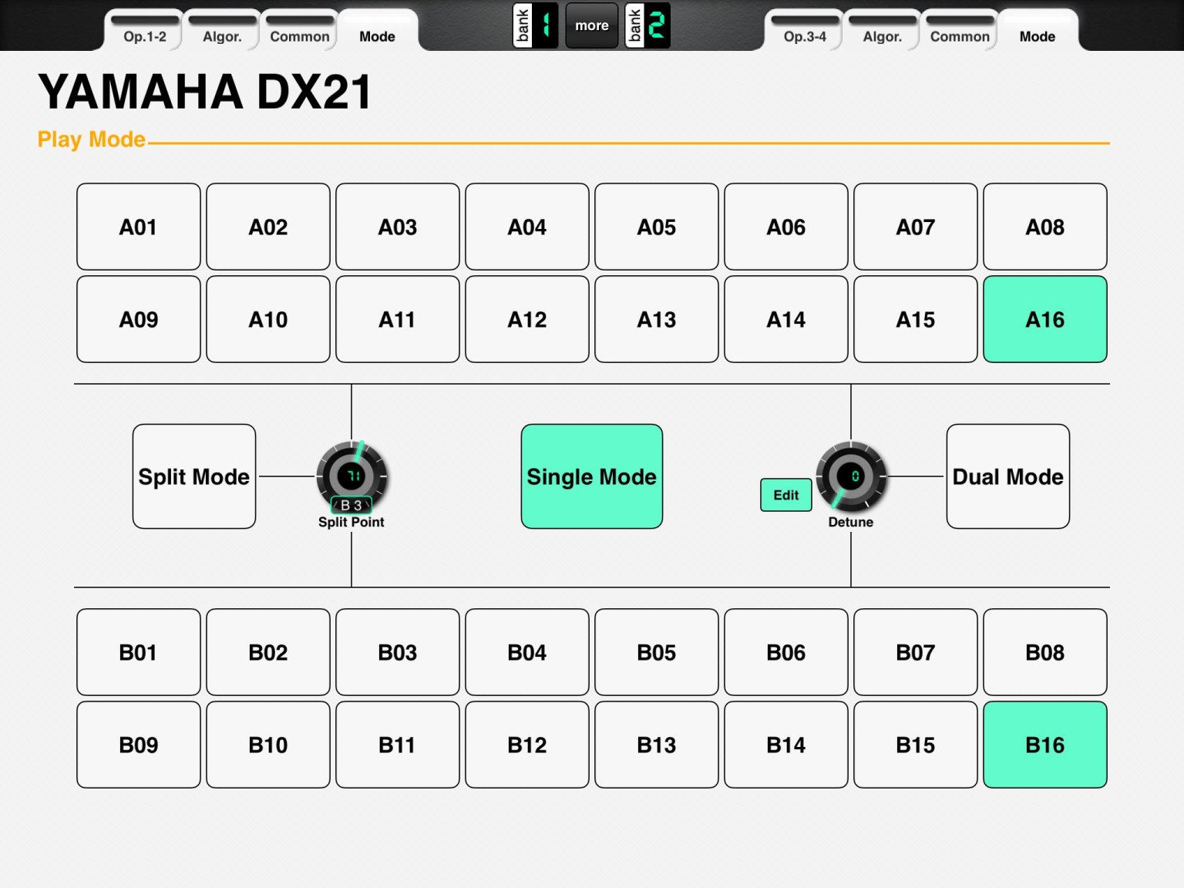
Task: Switch to the Op.3-4 tab
Action: pos(805,31)
